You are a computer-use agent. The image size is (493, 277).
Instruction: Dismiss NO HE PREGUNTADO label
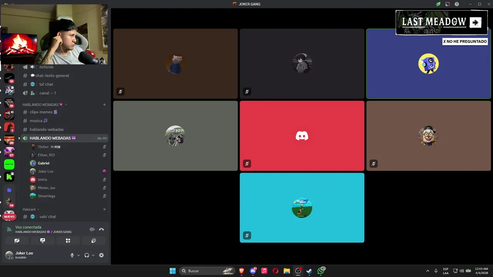pos(465,42)
